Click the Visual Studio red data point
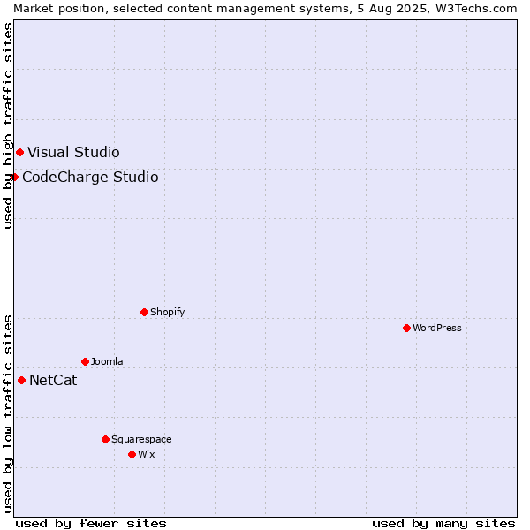The image size is (530, 530). point(20,153)
